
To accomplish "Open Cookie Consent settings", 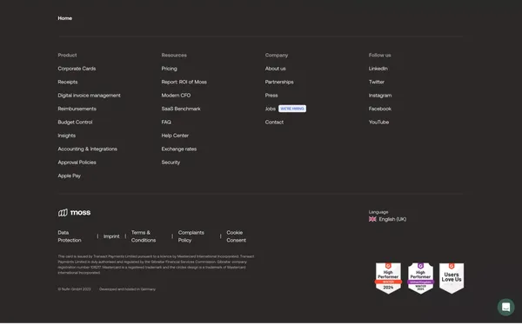I will click(x=237, y=236).
